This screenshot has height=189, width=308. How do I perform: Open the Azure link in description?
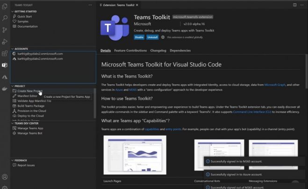[x=119, y=90]
